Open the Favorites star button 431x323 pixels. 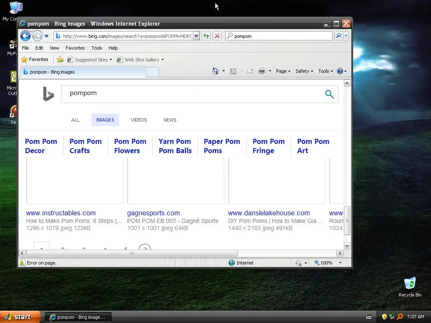point(35,59)
